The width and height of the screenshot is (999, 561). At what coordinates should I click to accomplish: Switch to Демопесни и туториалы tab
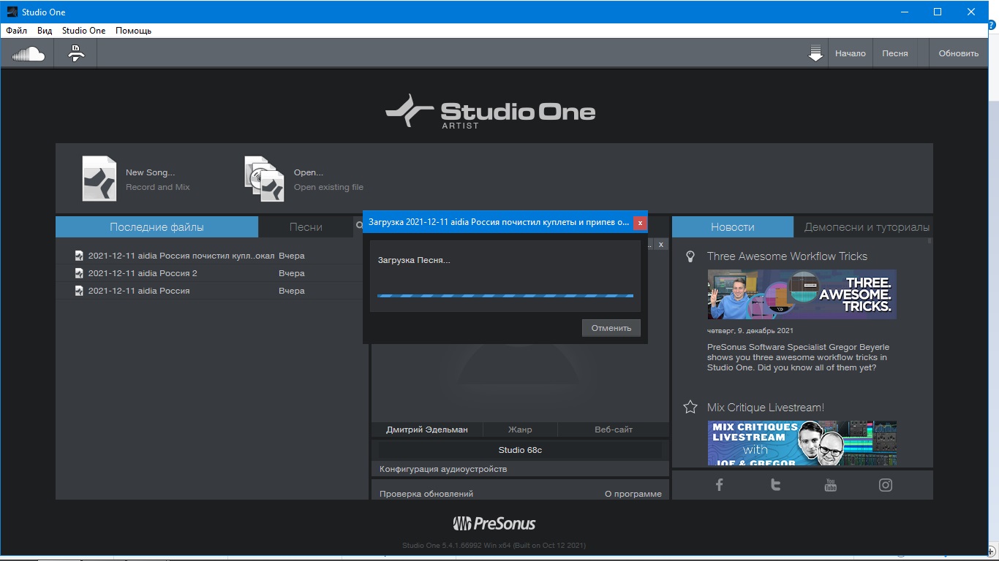tap(867, 227)
